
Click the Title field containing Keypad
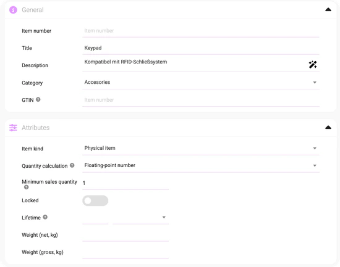(x=201, y=48)
